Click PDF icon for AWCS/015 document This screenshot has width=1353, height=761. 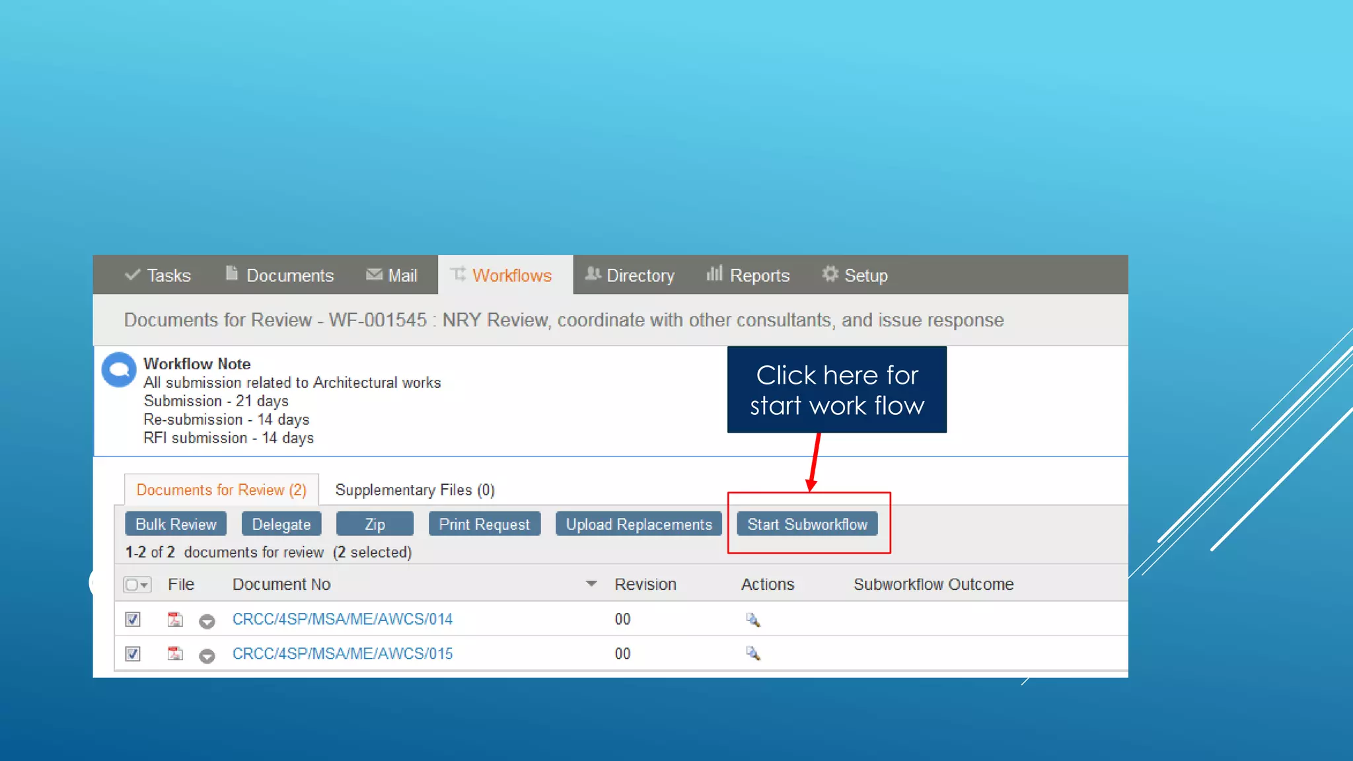point(174,653)
